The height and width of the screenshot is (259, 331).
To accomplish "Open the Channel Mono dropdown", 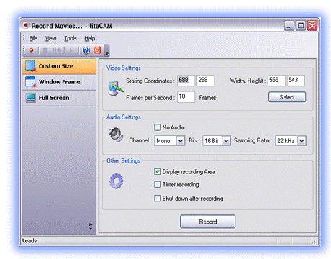I will [170, 141].
